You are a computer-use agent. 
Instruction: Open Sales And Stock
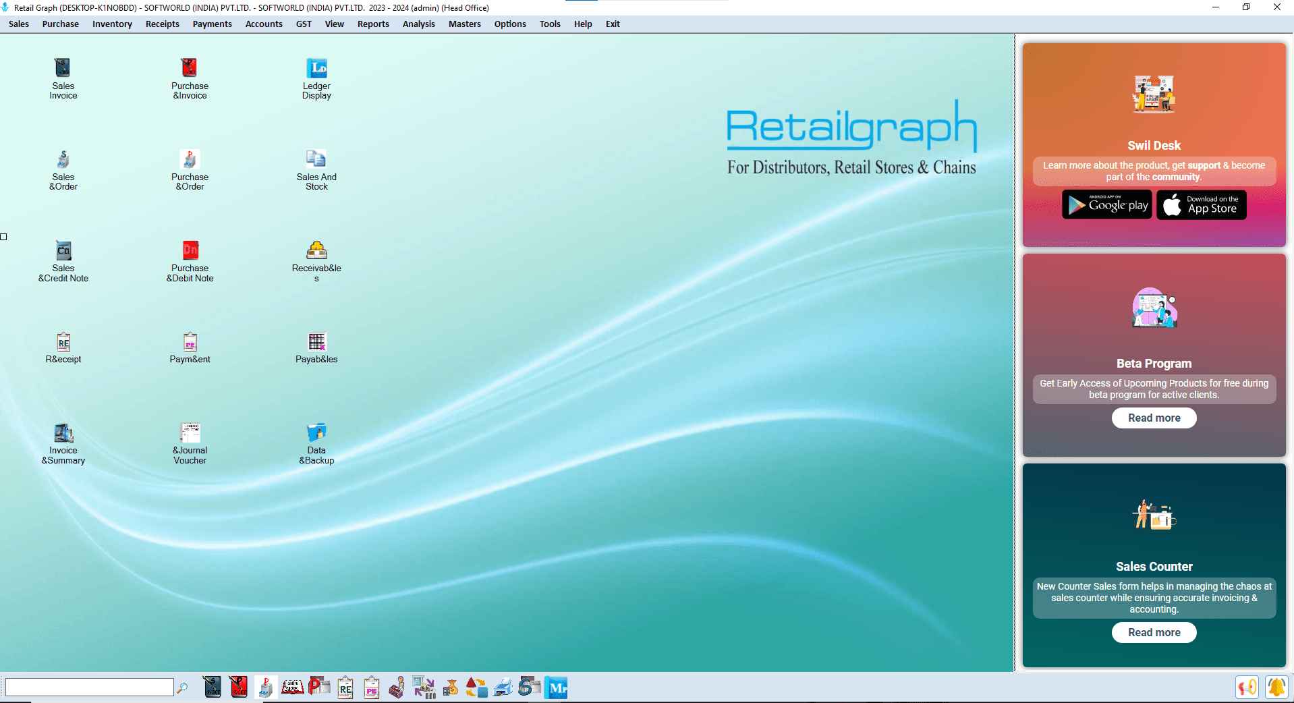point(315,169)
